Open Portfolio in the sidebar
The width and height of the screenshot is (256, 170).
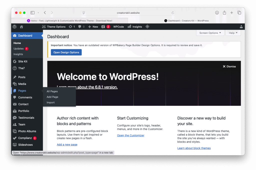[27, 111]
